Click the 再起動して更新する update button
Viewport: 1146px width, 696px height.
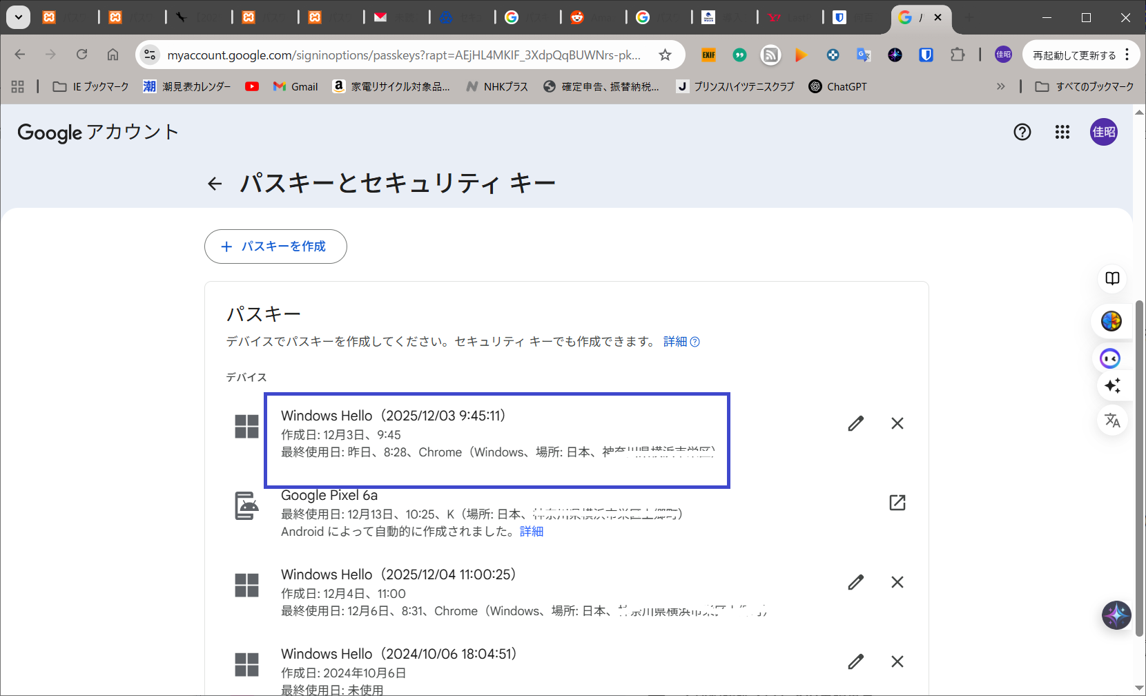coord(1074,55)
